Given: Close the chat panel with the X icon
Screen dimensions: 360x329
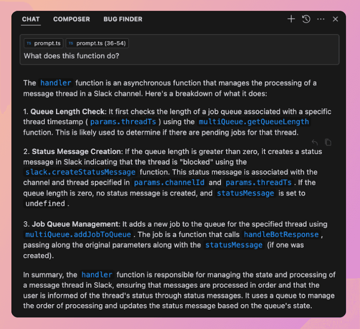Looking at the screenshot, I should (x=335, y=19).
